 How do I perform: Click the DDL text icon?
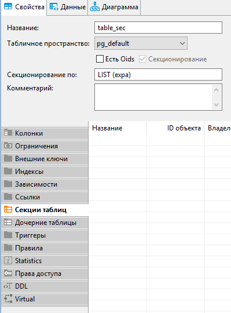coord(8,286)
